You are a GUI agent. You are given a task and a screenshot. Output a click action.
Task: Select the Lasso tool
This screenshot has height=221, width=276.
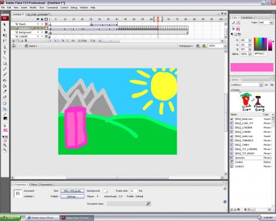coord(5,41)
